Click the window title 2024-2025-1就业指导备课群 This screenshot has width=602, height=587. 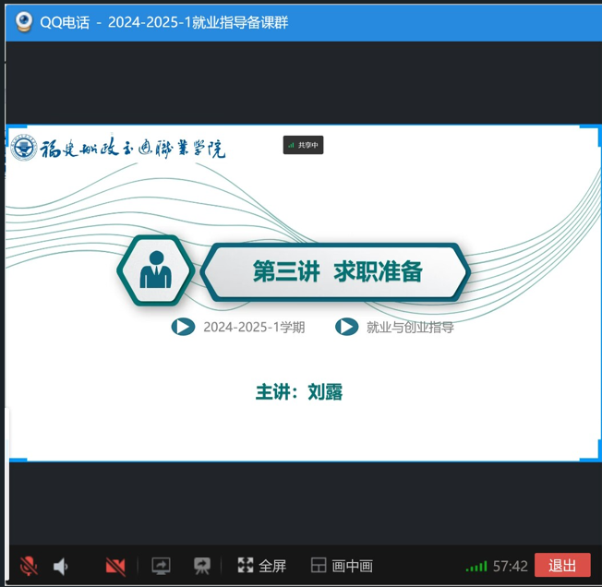198,21
